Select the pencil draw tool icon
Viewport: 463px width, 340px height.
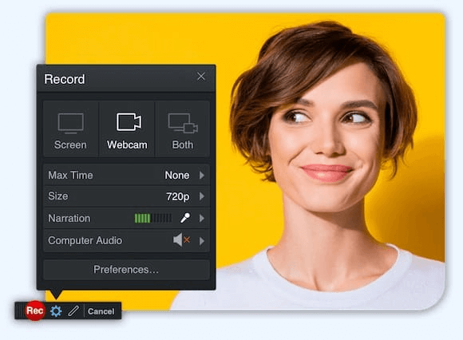(x=73, y=311)
